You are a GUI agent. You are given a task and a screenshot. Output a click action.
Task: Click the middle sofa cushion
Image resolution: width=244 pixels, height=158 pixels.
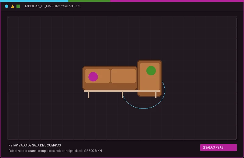[124, 76]
